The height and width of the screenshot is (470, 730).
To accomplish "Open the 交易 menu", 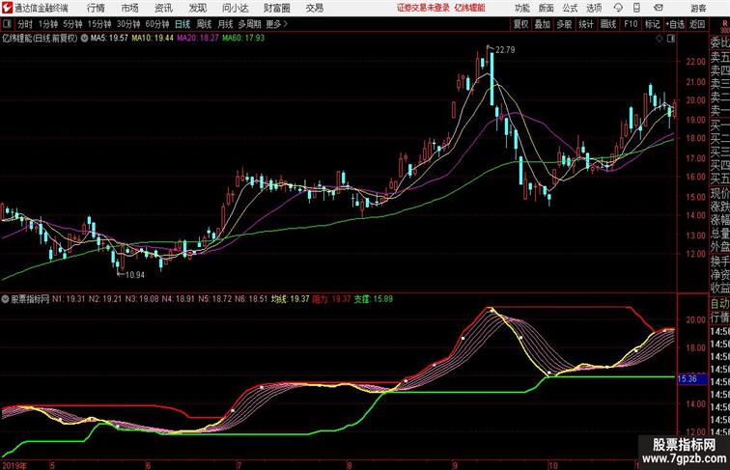I will tap(314, 8).
